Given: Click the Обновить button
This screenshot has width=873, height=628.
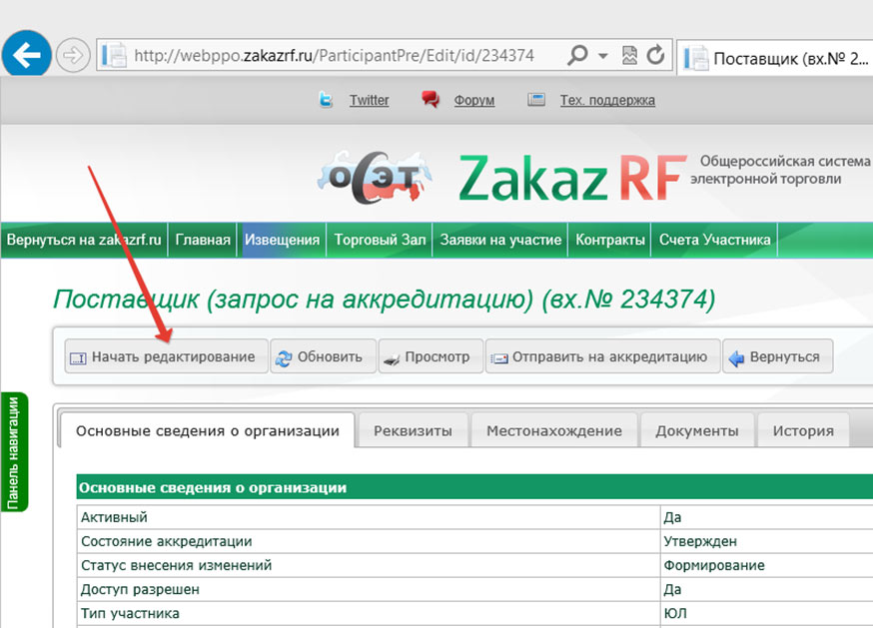Looking at the screenshot, I should (x=323, y=356).
